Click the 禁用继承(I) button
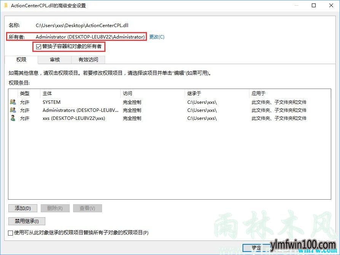 click(x=27, y=221)
